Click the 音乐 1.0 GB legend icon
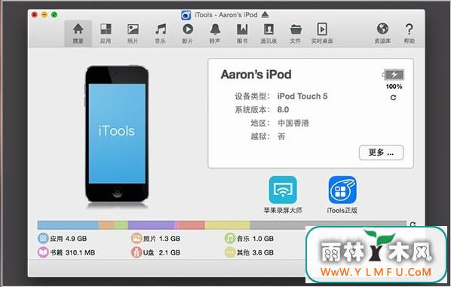Screen dimensions: 451x287 pos(230,238)
